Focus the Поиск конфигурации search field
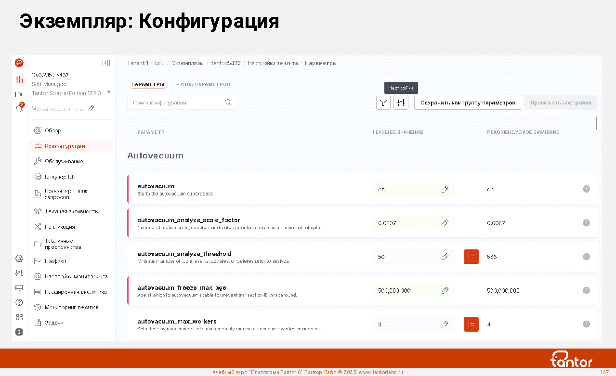The image size is (616, 376). point(176,103)
